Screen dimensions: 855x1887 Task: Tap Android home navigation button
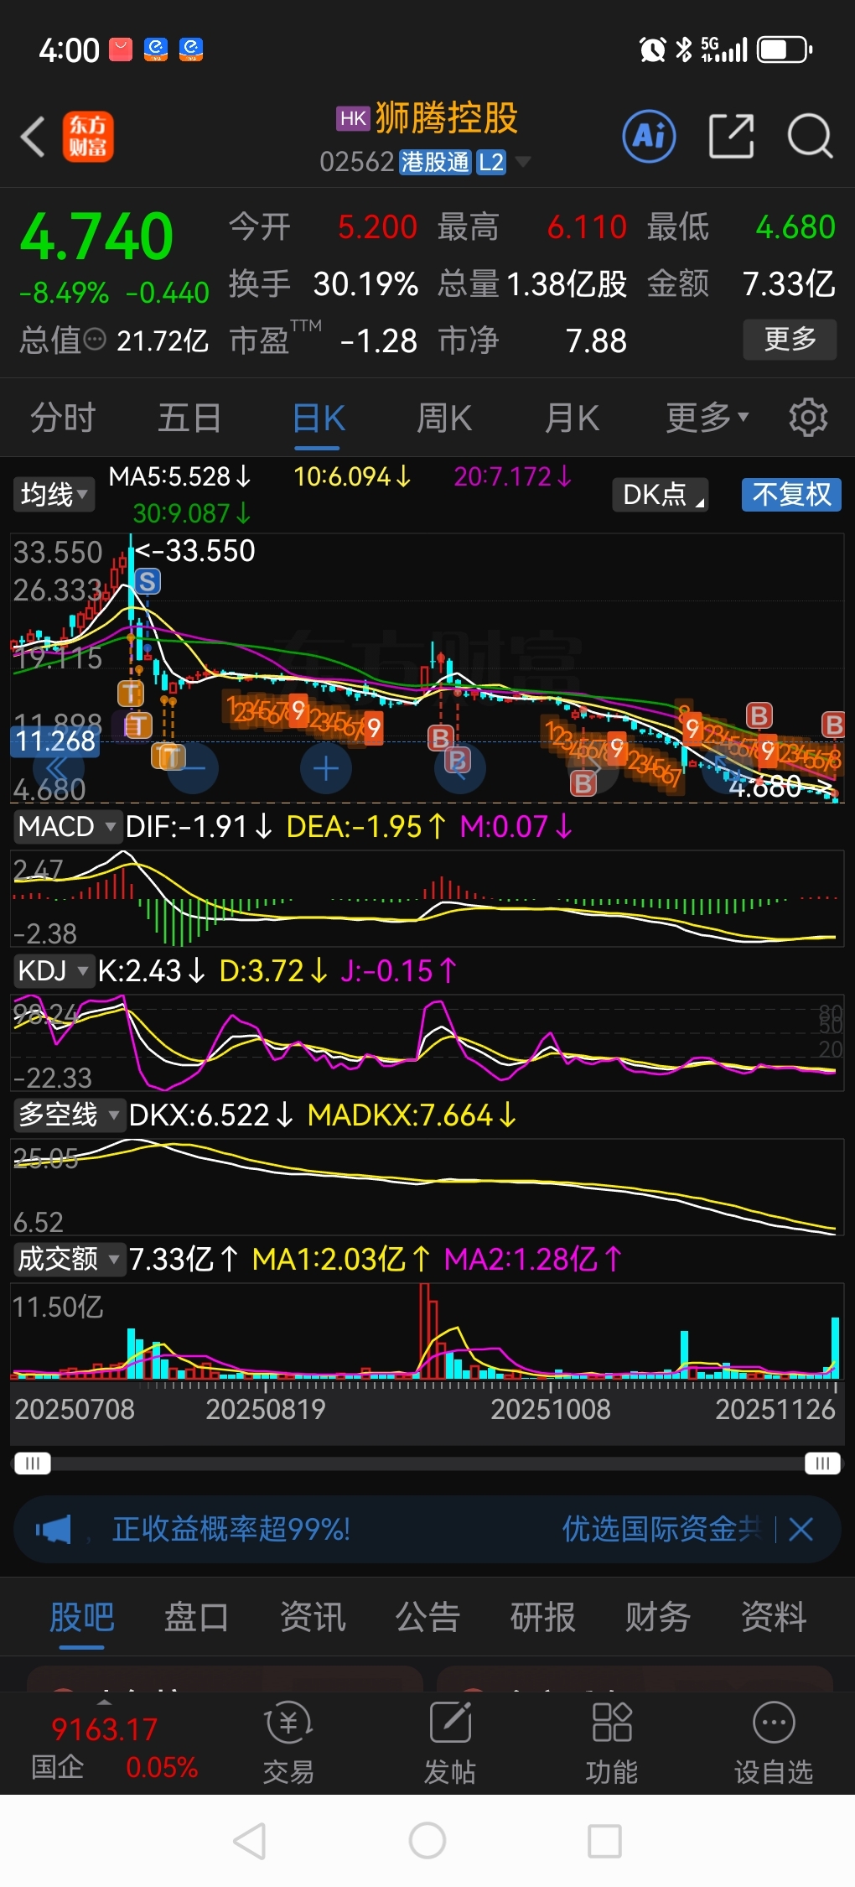click(427, 1841)
